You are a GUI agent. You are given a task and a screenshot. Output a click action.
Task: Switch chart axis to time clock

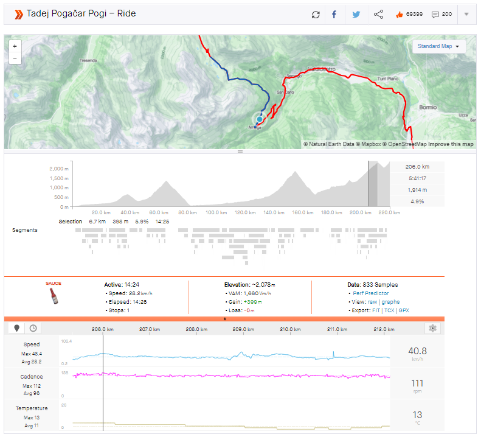tap(33, 328)
